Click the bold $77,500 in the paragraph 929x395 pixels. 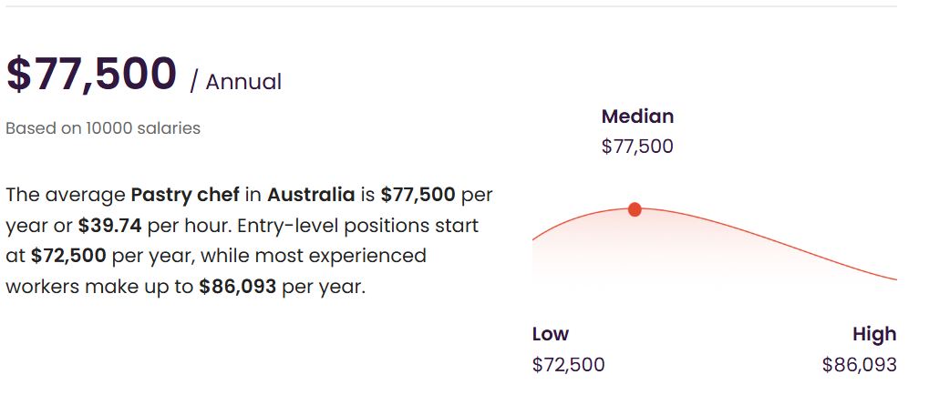pos(418,195)
